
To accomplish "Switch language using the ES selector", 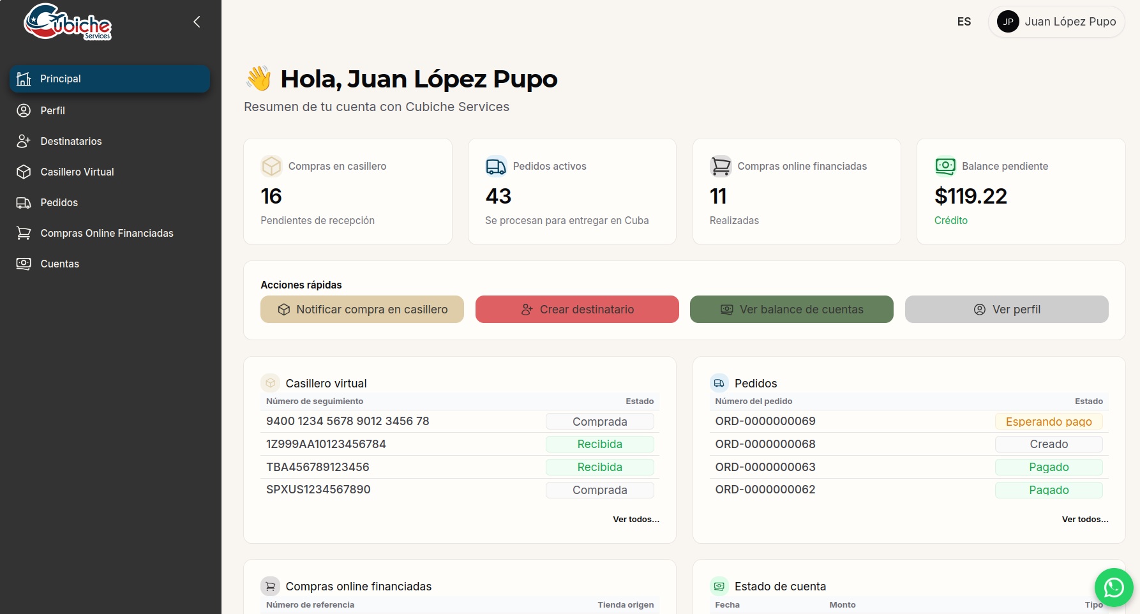I will point(964,22).
